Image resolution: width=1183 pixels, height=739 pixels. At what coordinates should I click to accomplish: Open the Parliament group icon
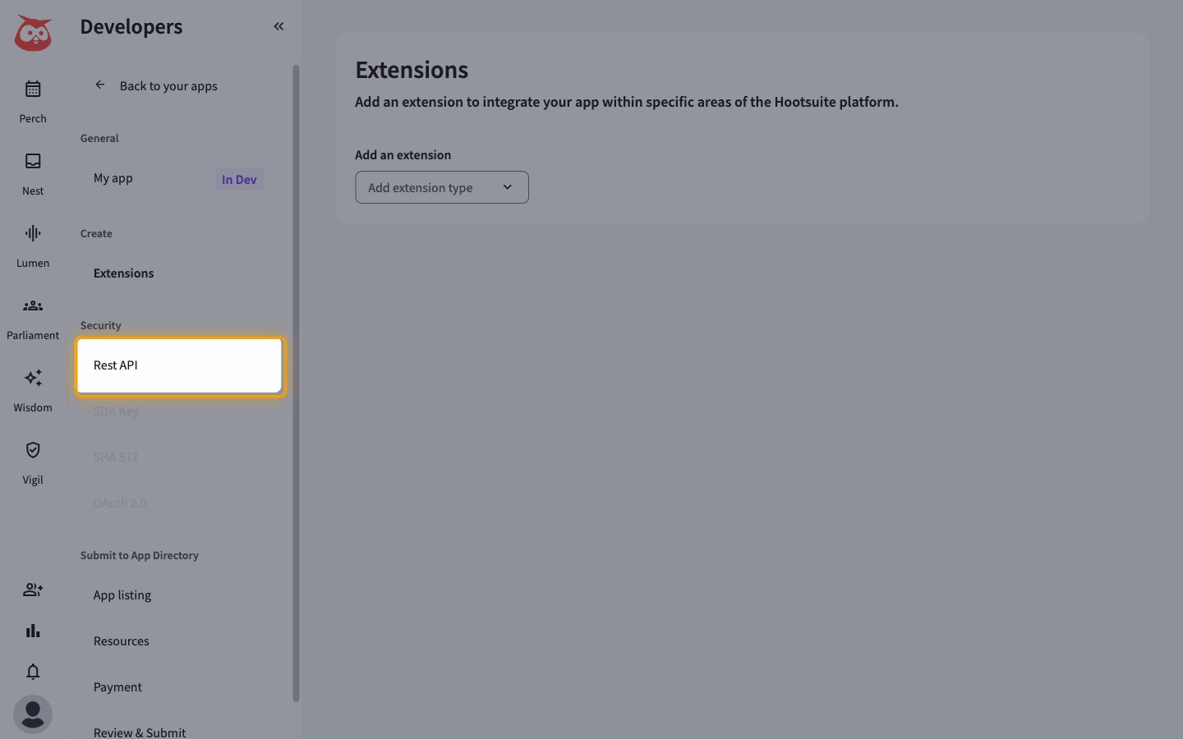pyautogui.click(x=33, y=305)
